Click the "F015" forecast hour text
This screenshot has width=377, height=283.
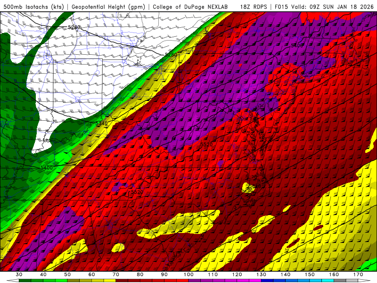click(x=281, y=7)
